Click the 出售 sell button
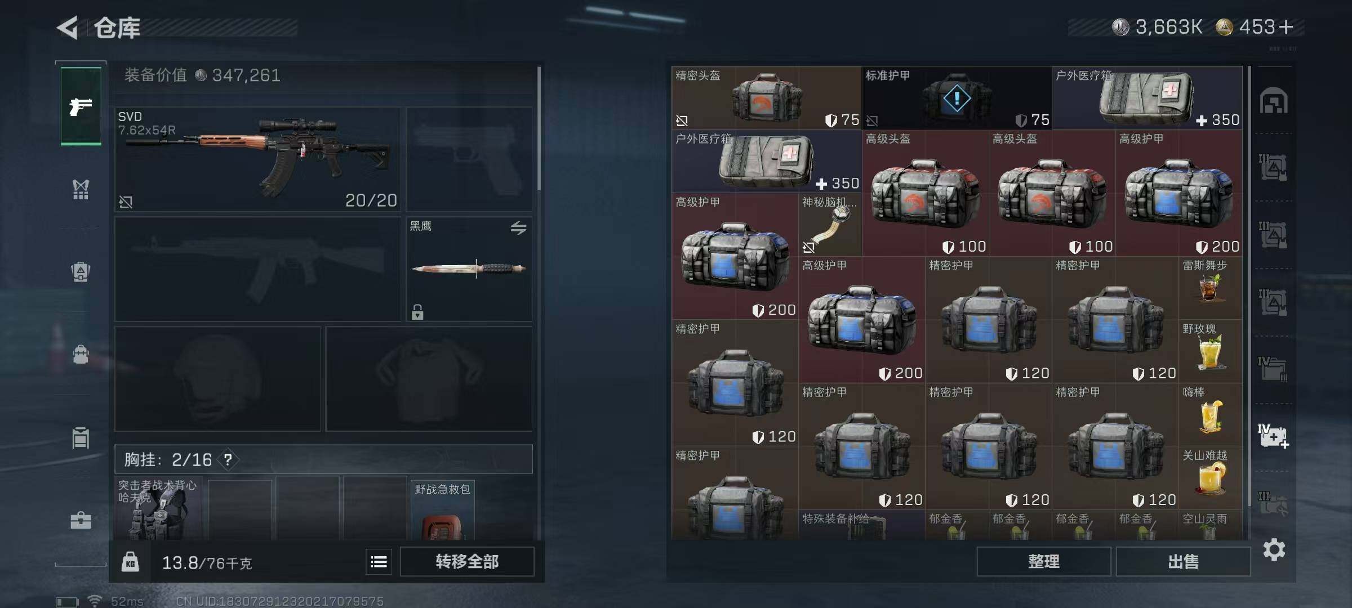Screen dimensions: 1352x608 (1183, 561)
